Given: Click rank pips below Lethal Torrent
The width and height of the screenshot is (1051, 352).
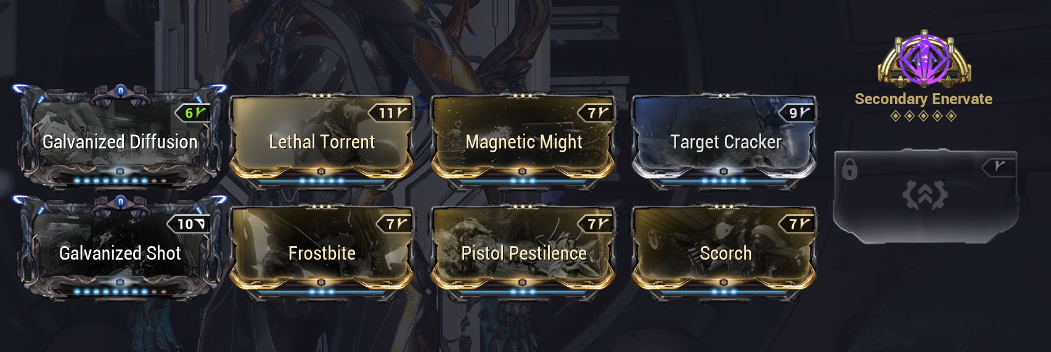Looking at the screenshot, I should coord(321,181).
